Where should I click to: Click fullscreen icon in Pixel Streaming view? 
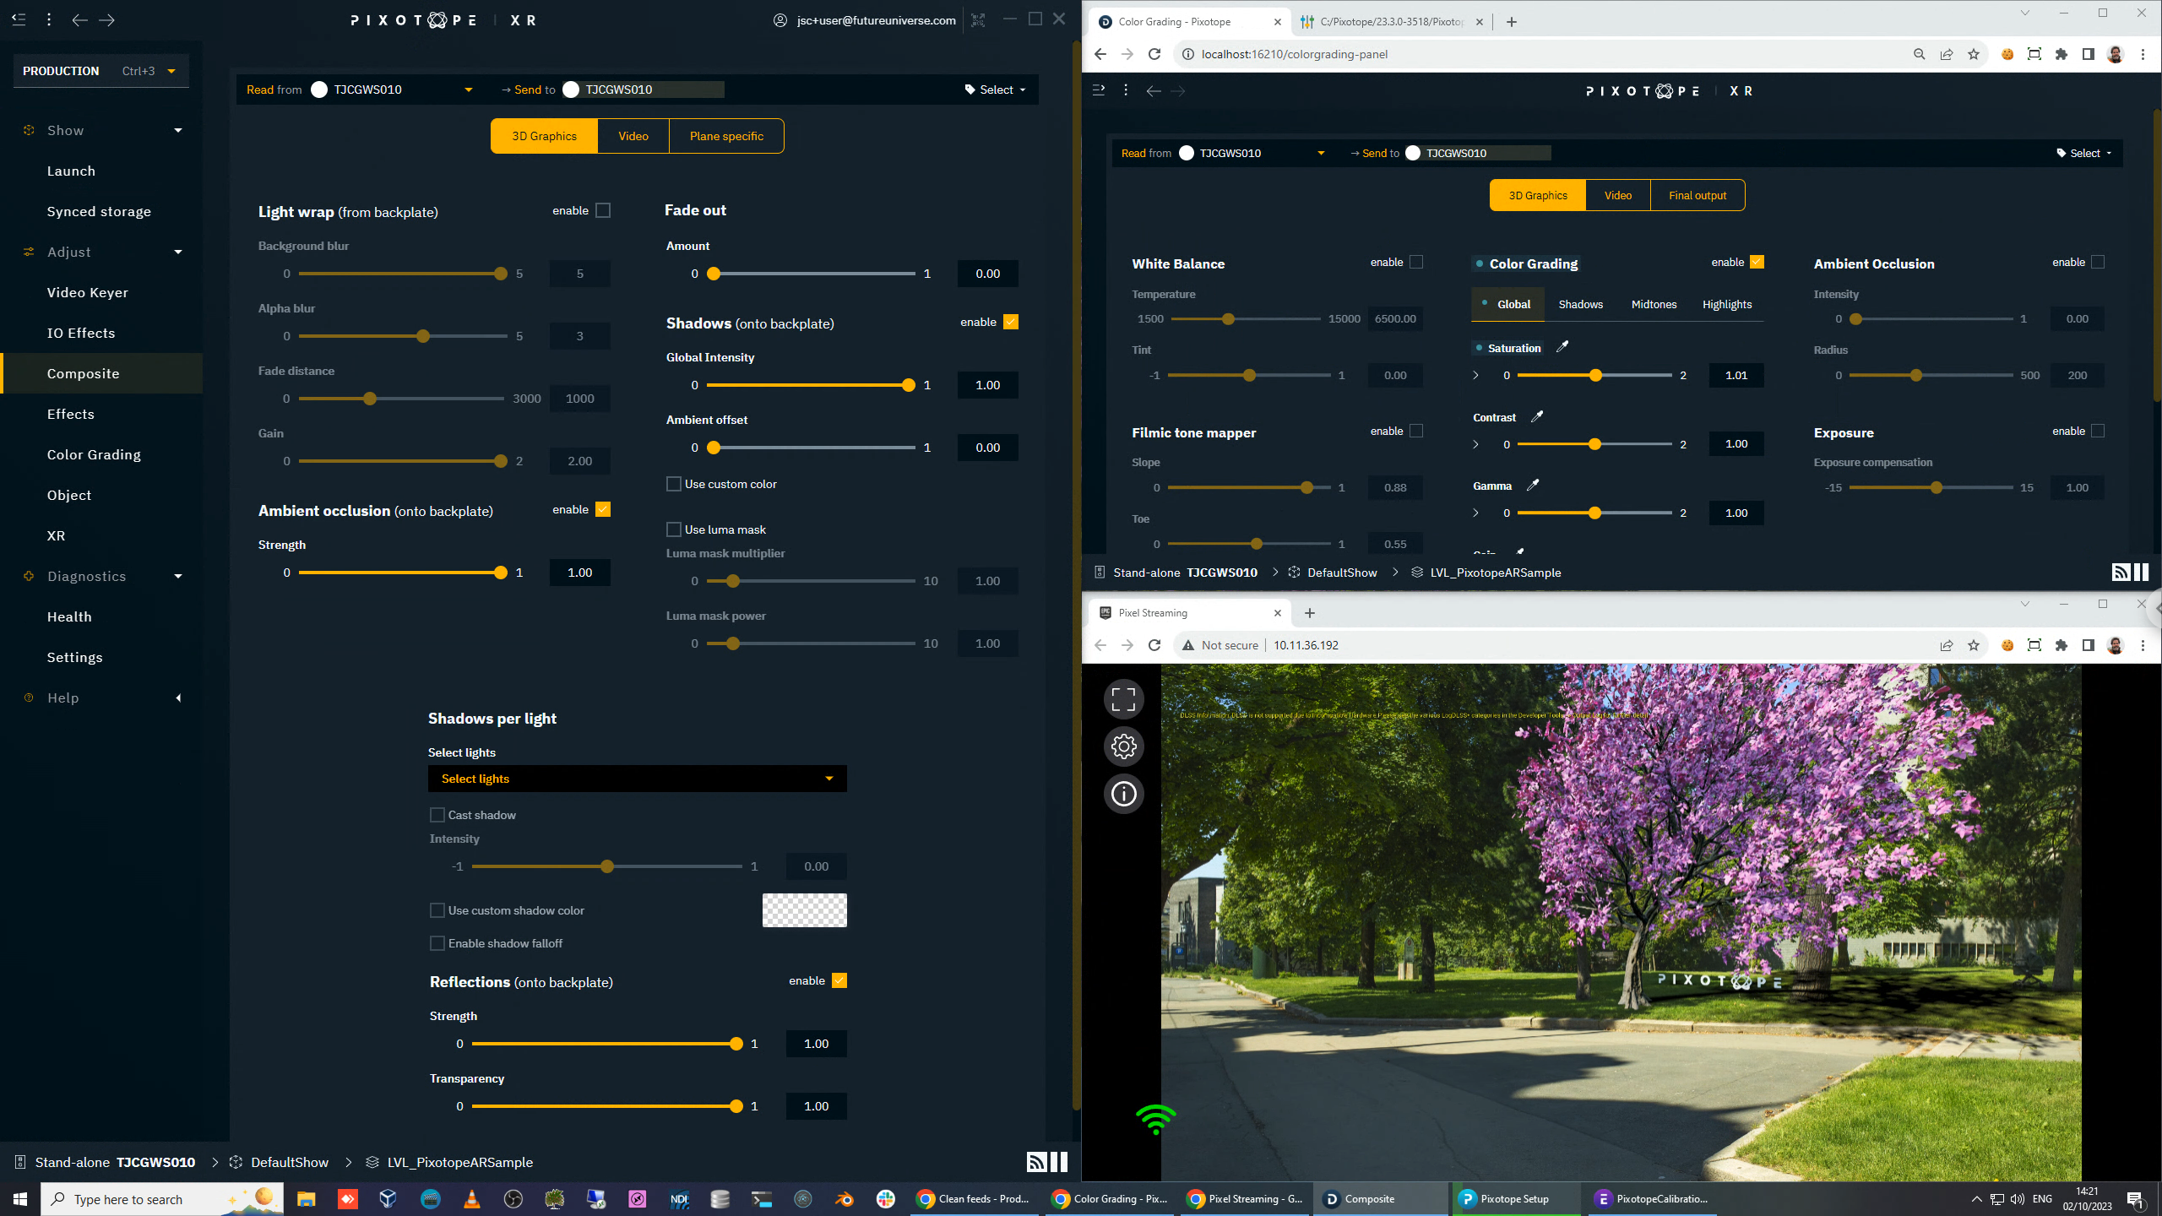pyautogui.click(x=1123, y=699)
